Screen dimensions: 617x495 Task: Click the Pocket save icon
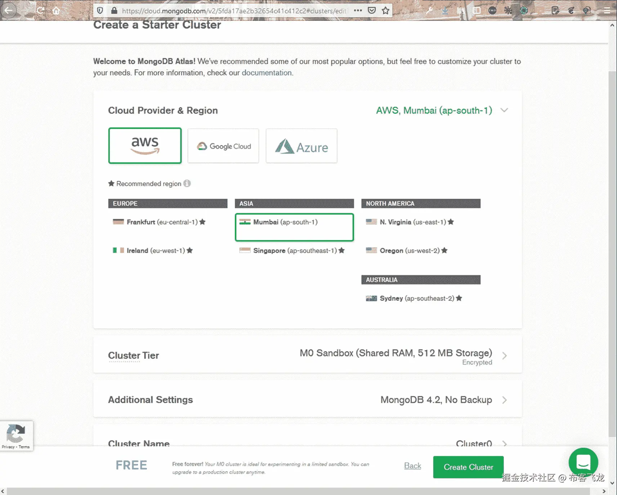click(372, 10)
